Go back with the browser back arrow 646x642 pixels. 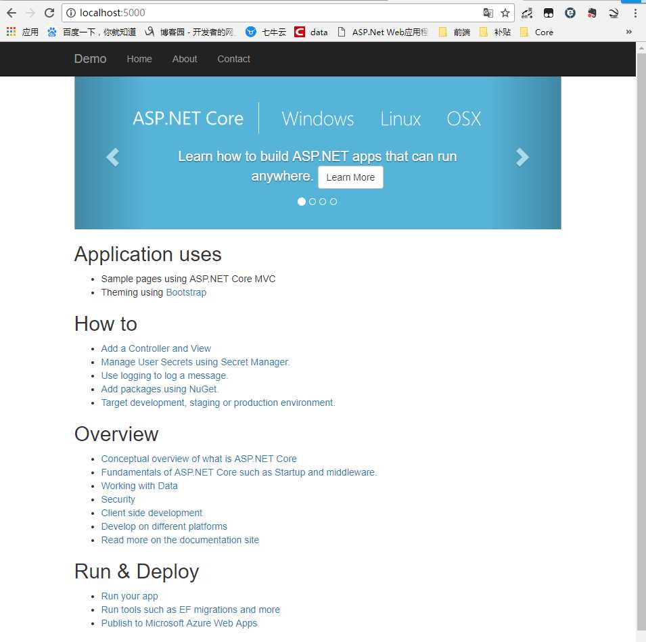(x=11, y=13)
